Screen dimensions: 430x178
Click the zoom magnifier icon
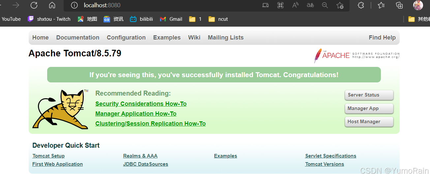325,5
